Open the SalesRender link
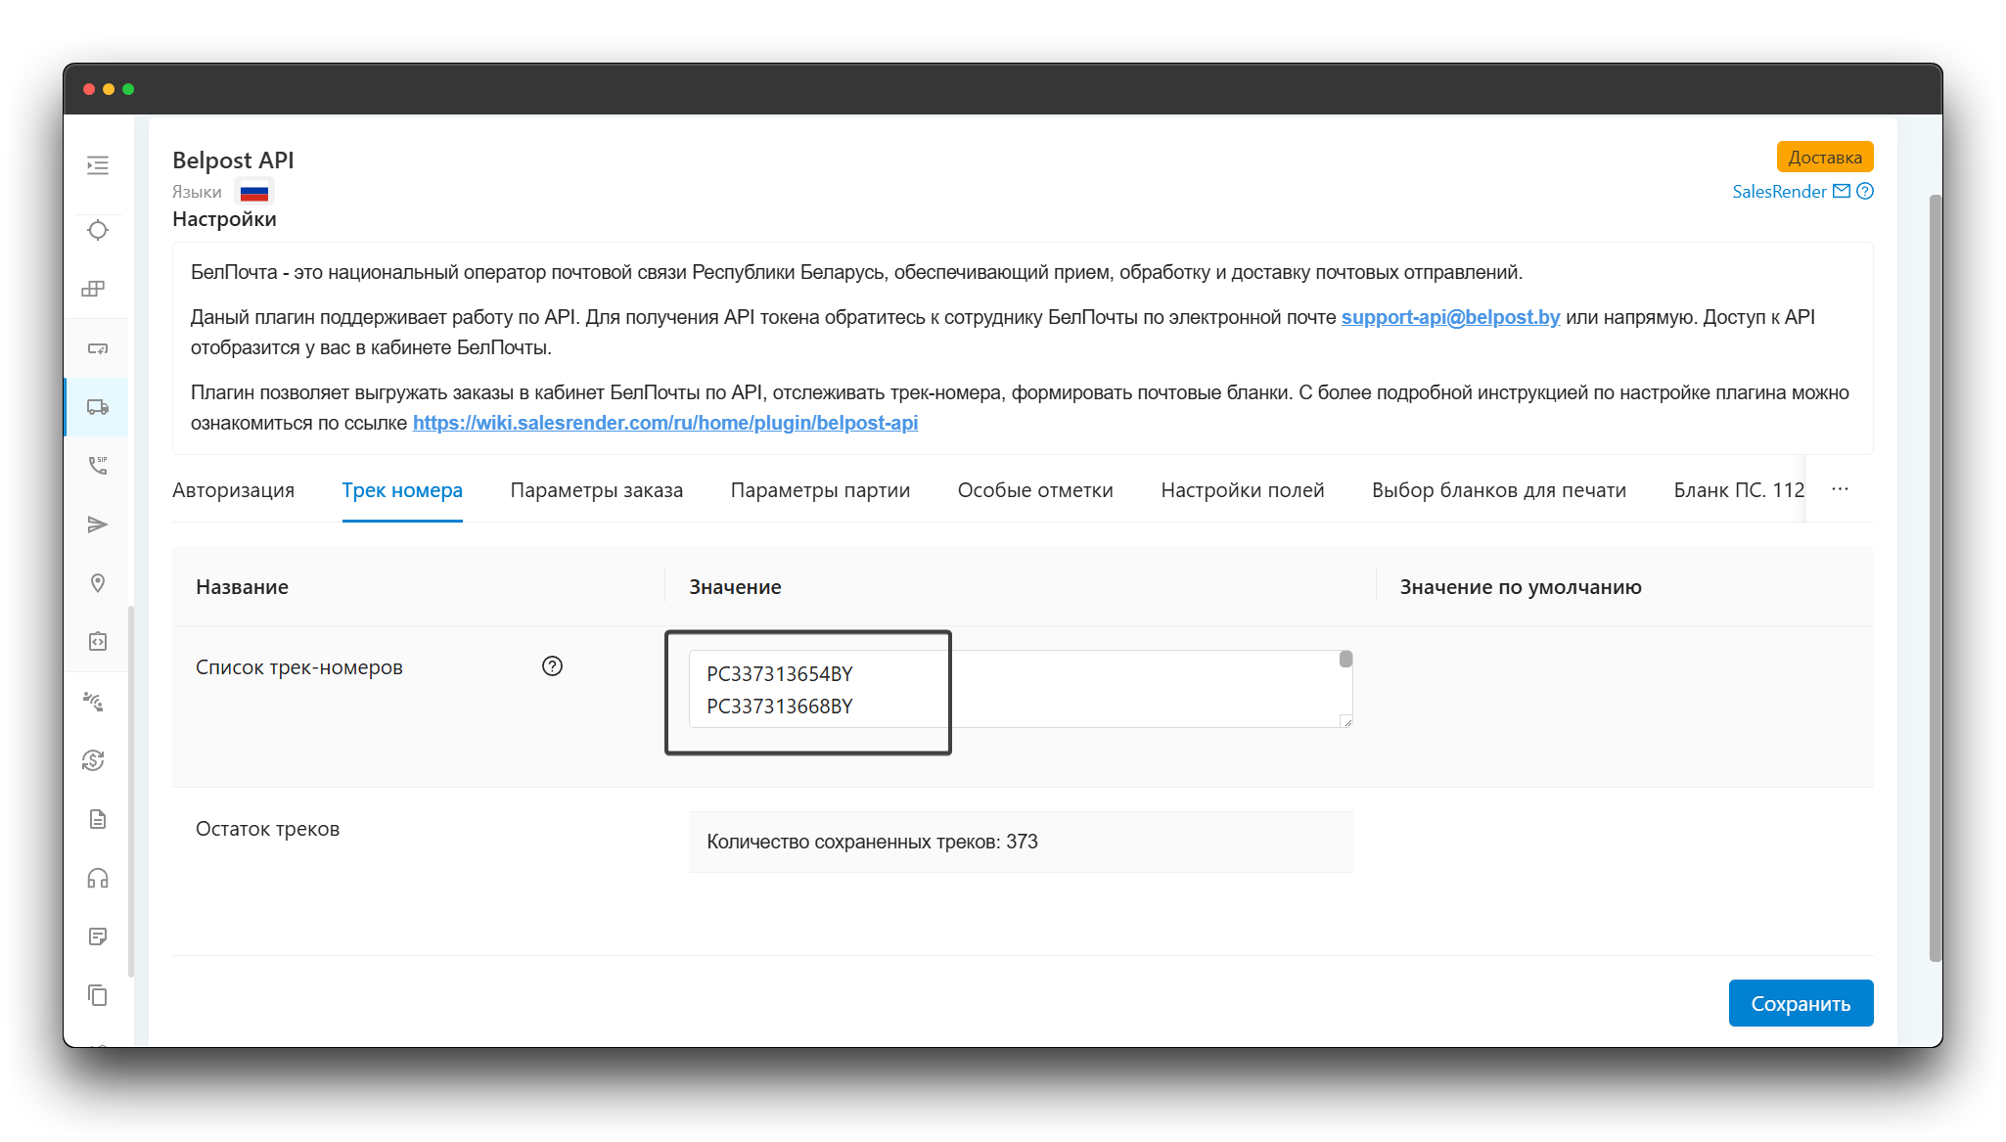 point(1779,191)
